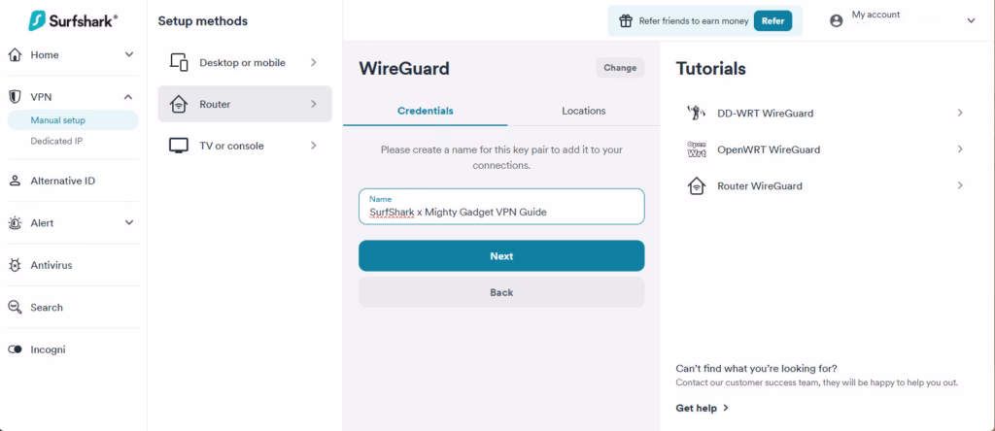
Task: Click the Router WireGuard house icon
Action: pos(696,185)
